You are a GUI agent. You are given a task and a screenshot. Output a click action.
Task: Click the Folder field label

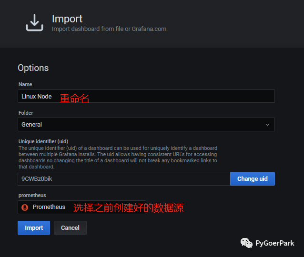click(x=26, y=113)
